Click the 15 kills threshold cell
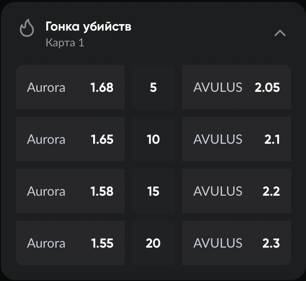Viewport: 306px width, 281px height. [x=153, y=191]
